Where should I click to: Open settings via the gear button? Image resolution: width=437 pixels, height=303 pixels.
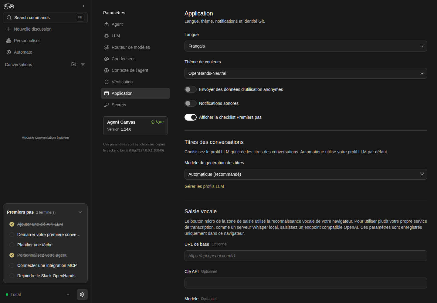click(82, 295)
